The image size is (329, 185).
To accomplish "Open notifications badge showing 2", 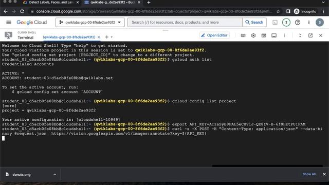I will (x=286, y=22).
